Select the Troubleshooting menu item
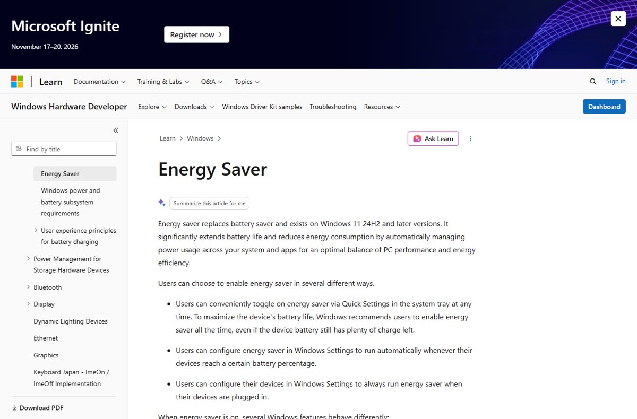Screen dimensions: 637x419 pyautogui.click(x=333, y=107)
